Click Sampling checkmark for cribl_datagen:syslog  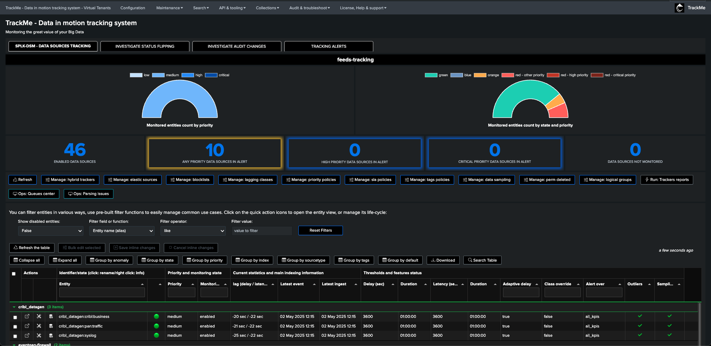point(669,335)
